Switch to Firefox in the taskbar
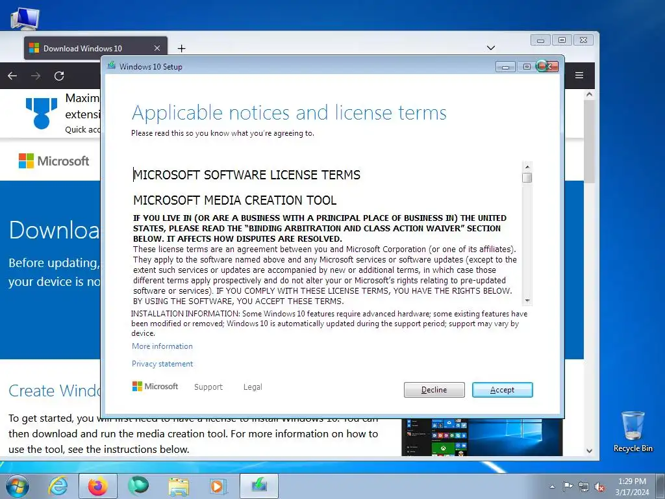665x499 pixels. pyautogui.click(x=98, y=486)
